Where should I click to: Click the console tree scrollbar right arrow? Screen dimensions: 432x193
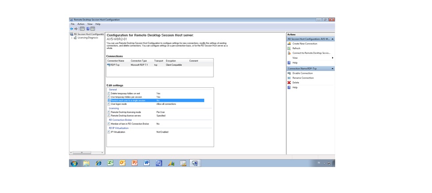(x=103, y=152)
